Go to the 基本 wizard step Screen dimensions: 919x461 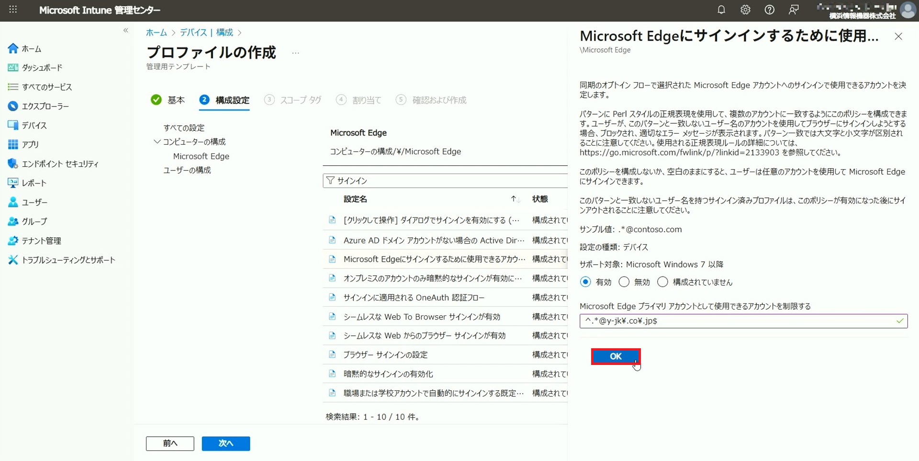click(x=168, y=100)
